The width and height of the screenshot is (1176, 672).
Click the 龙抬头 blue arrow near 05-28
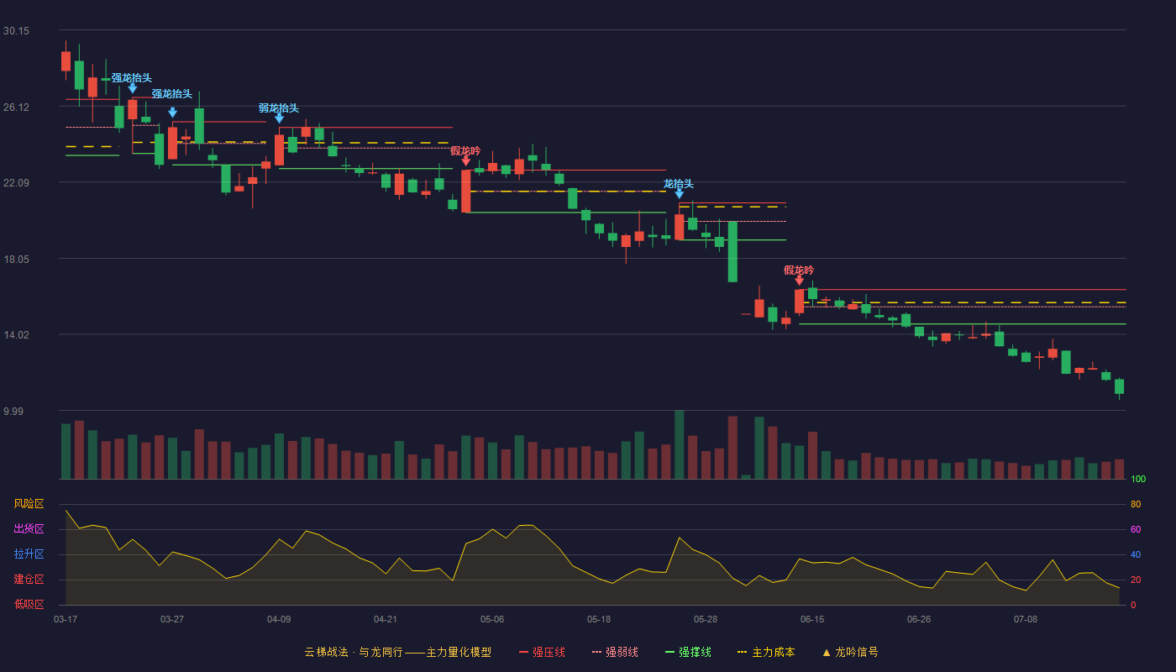(x=679, y=194)
